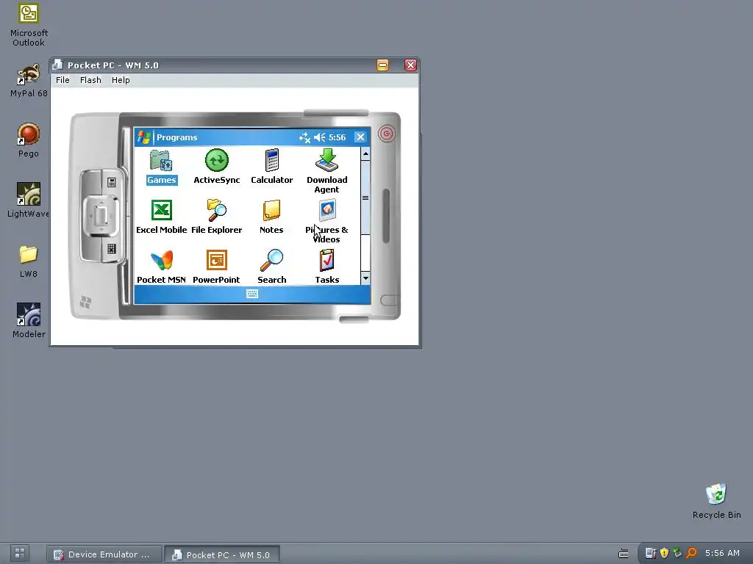753x564 pixels.
Task: Minimize the Pocket PC window
Action: click(x=382, y=65)
